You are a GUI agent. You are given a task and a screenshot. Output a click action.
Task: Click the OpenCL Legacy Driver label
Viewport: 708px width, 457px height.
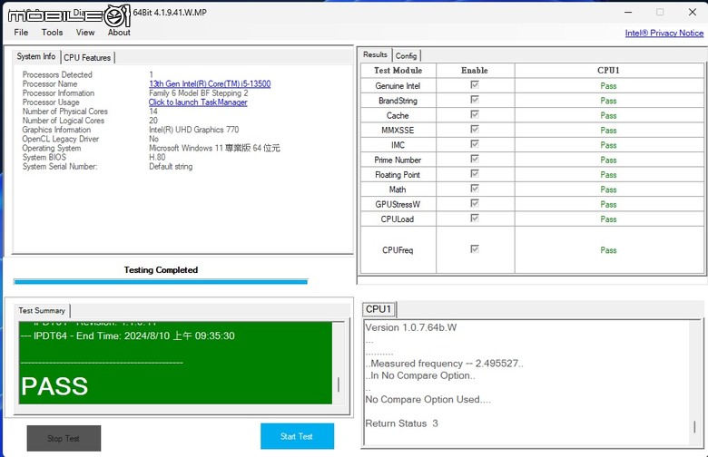61,139
